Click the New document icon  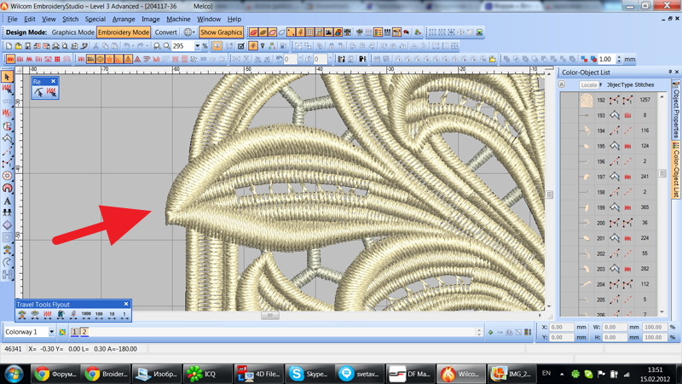tap(9, 46)
